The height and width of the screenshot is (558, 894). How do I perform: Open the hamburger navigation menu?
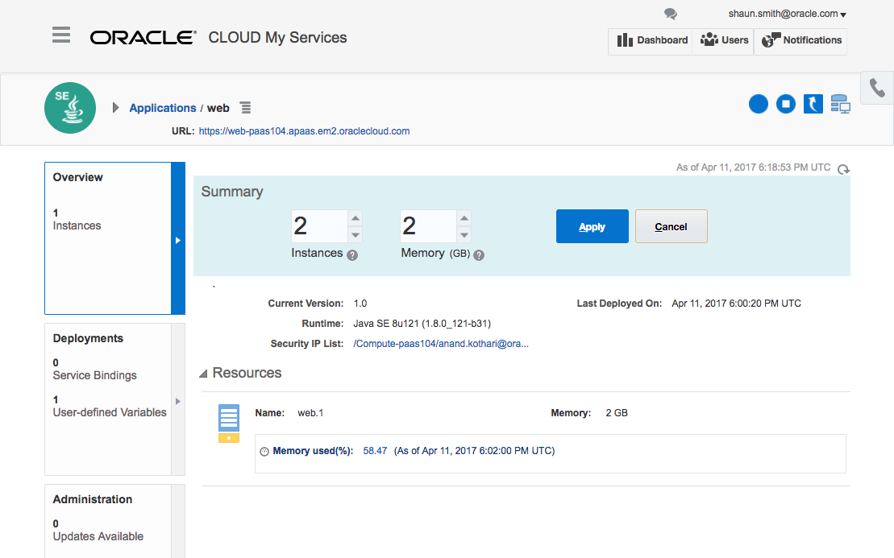(x=61, y=35)
